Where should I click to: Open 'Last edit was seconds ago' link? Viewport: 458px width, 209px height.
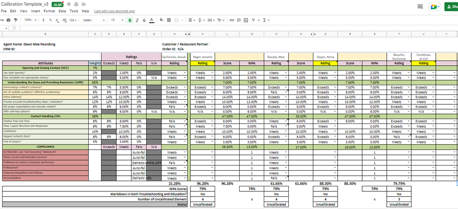tap(114, 11)
